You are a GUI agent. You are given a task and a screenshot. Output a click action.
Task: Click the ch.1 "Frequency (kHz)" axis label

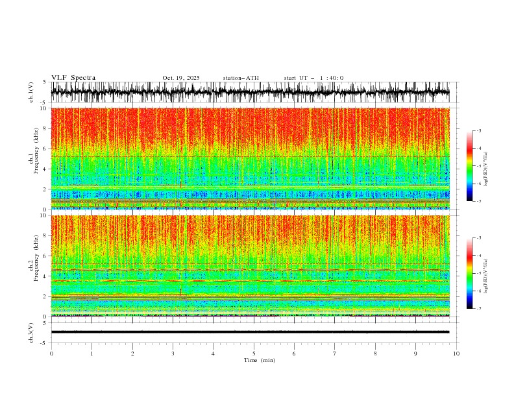tap(36, 150)
